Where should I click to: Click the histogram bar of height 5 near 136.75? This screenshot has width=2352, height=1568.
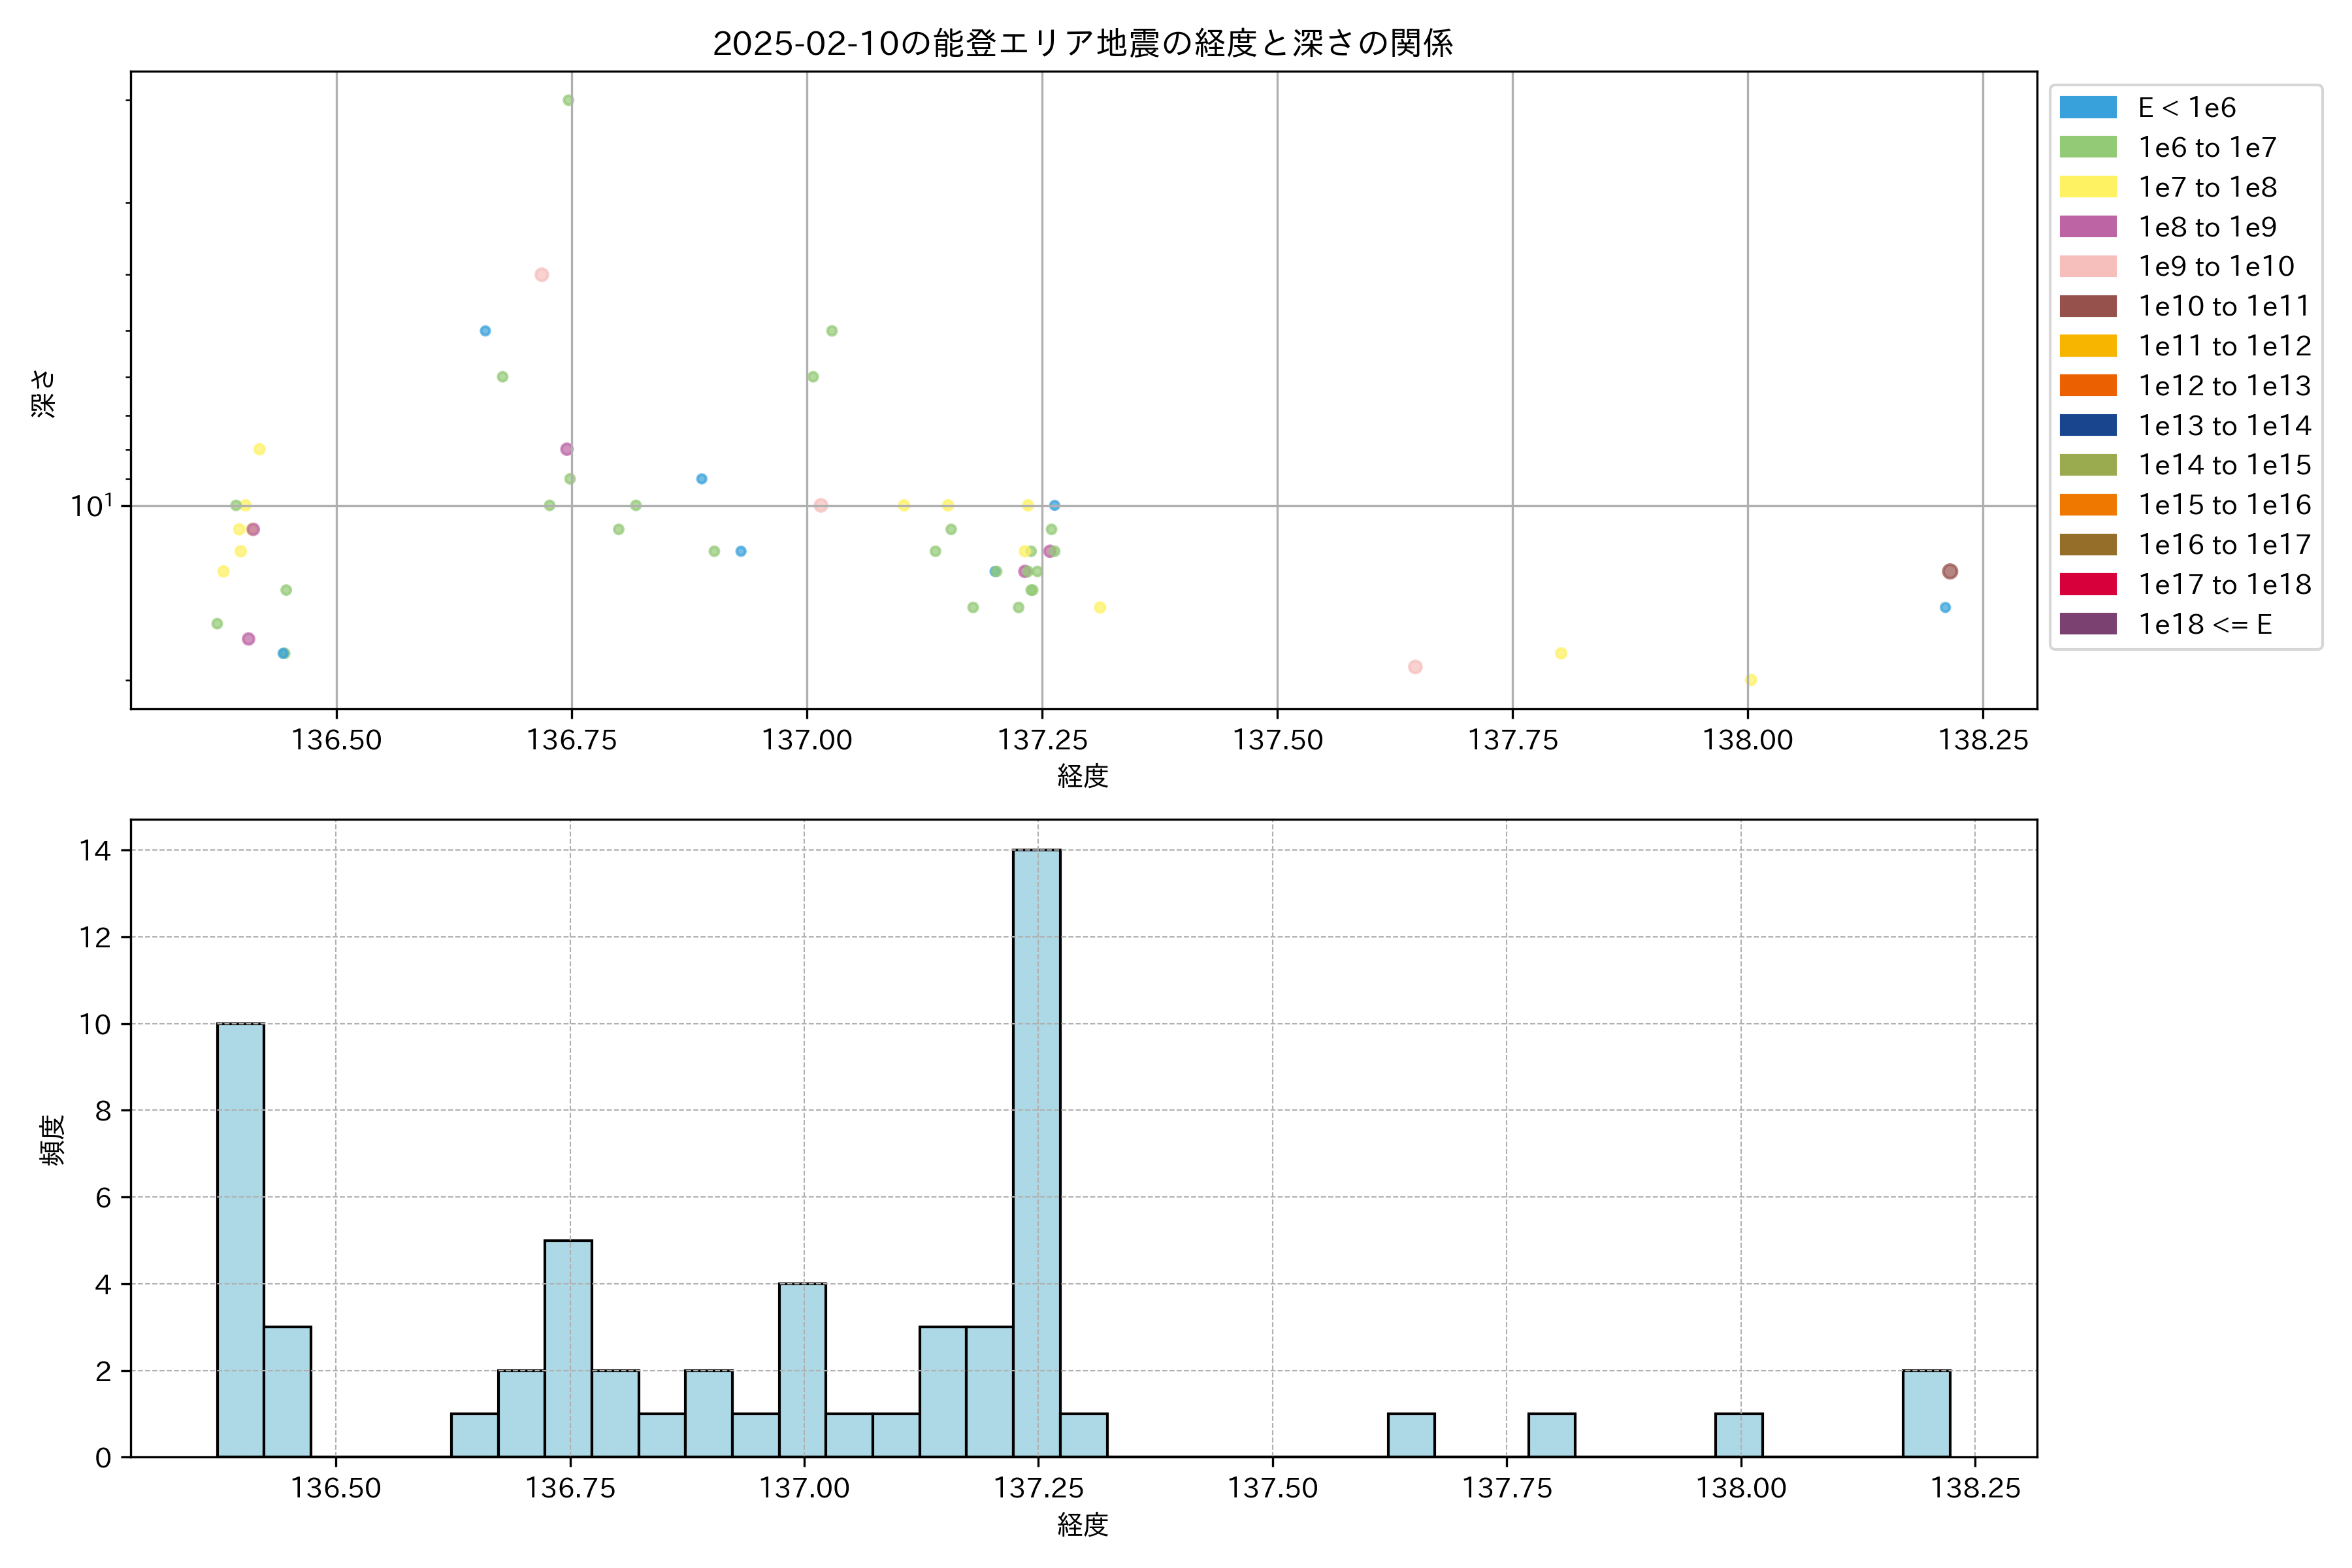(568, 1348)
